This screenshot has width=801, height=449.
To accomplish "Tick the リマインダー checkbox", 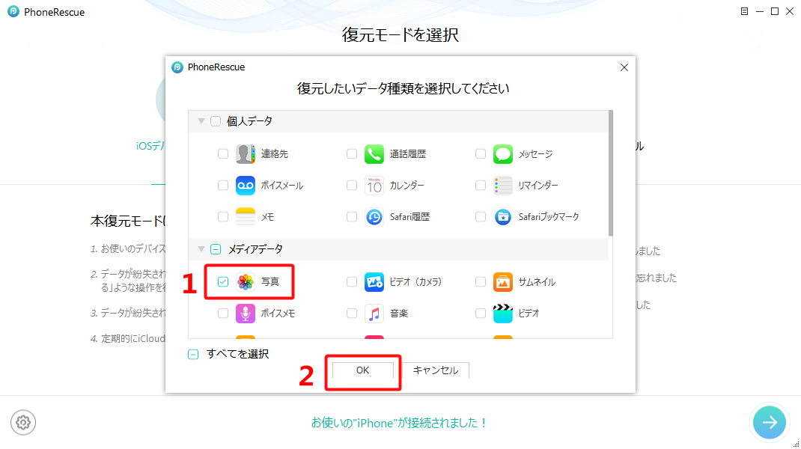I will [480, 186].
